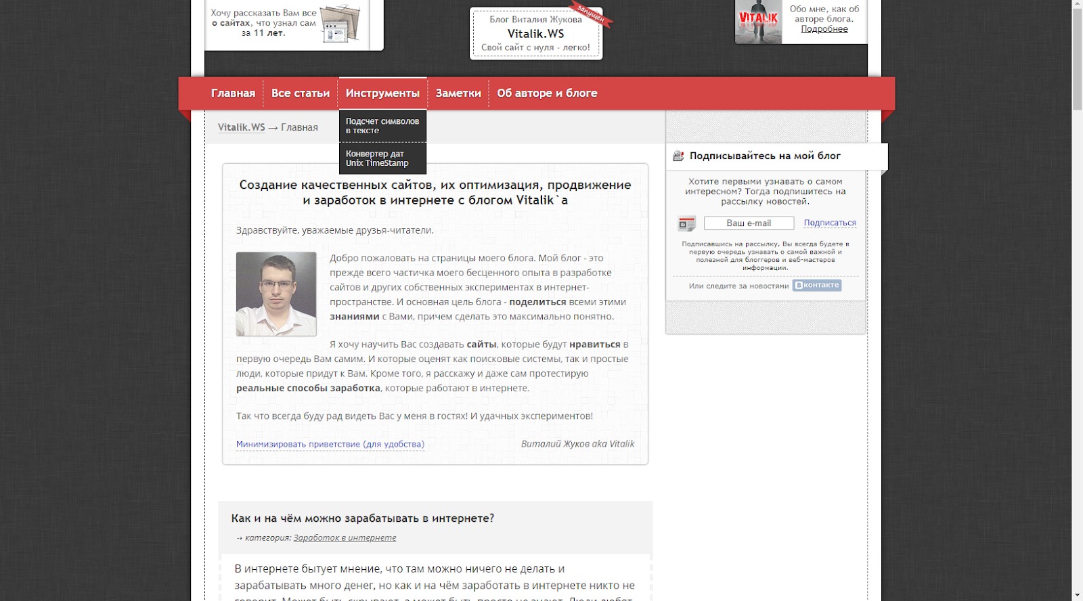Click the Vitalik.WS breadcrumb link
This screenshot has width=1083, height=601.
coord(241,127)
